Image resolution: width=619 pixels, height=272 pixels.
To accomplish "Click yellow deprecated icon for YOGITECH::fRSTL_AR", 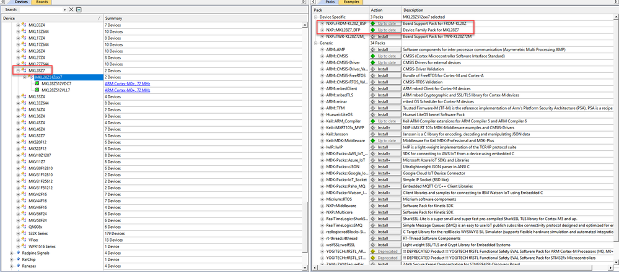I will [x=372, y=251].
